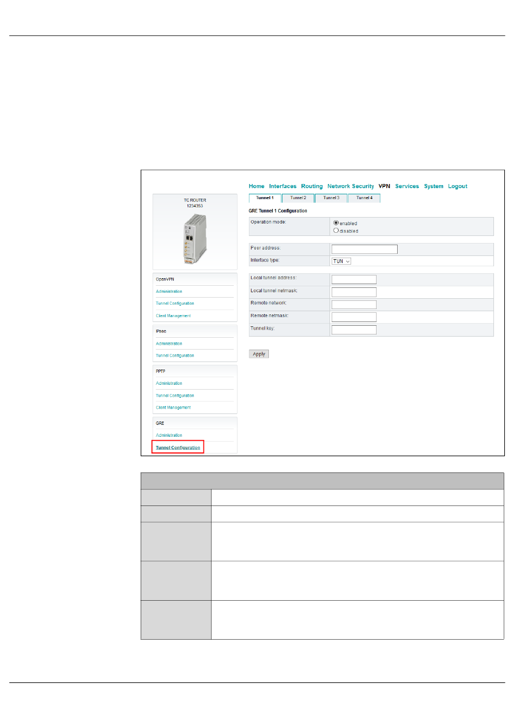514x716 pixels.
Task: Click the Logout link
Action: pyautogui.click(x=457, y=186)
